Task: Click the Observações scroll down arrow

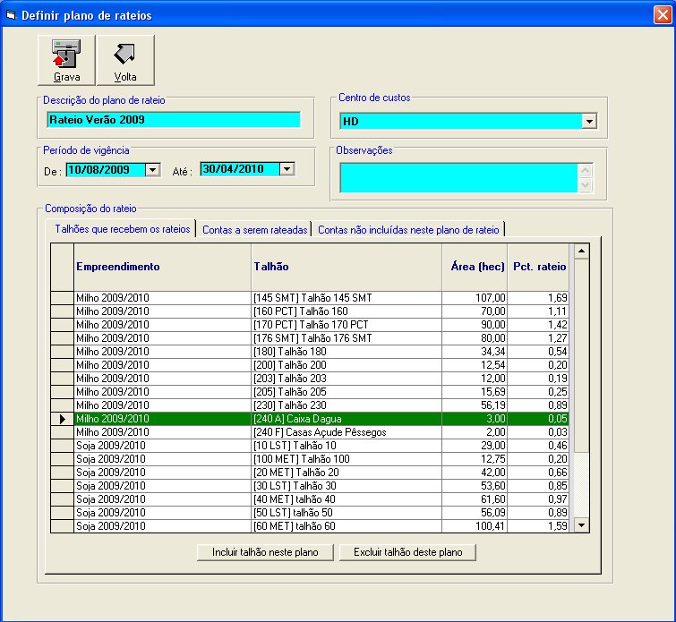Action: click(585, 185)
